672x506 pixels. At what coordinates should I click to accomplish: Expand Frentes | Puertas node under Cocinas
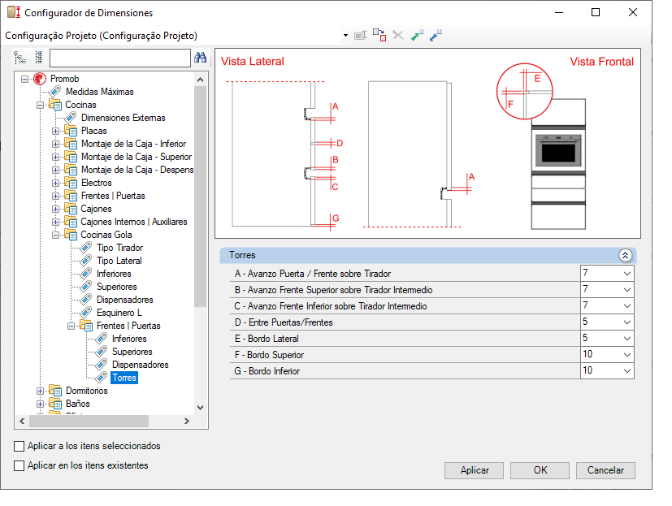coord(56,196)
